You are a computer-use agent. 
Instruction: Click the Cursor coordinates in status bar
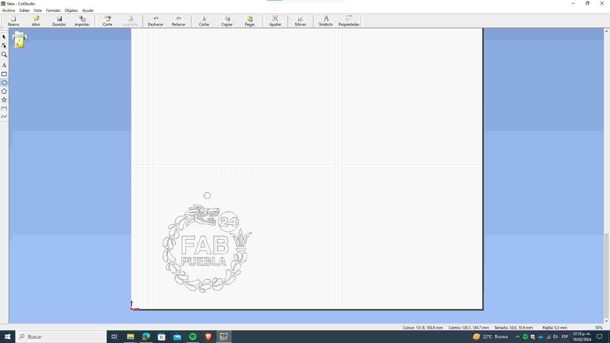pos(423,328)
